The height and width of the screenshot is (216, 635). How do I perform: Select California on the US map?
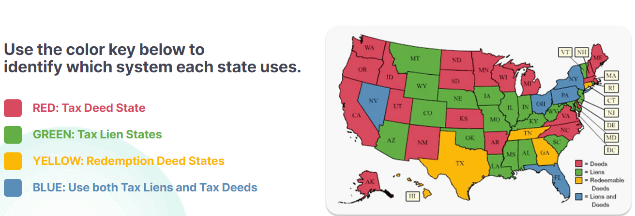pos(356,116)
